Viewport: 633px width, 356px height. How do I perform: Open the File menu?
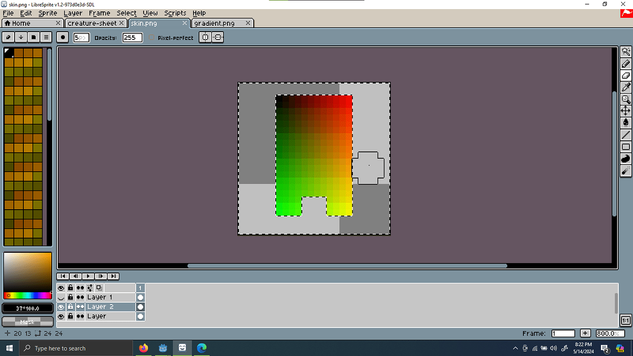(8, 13)
